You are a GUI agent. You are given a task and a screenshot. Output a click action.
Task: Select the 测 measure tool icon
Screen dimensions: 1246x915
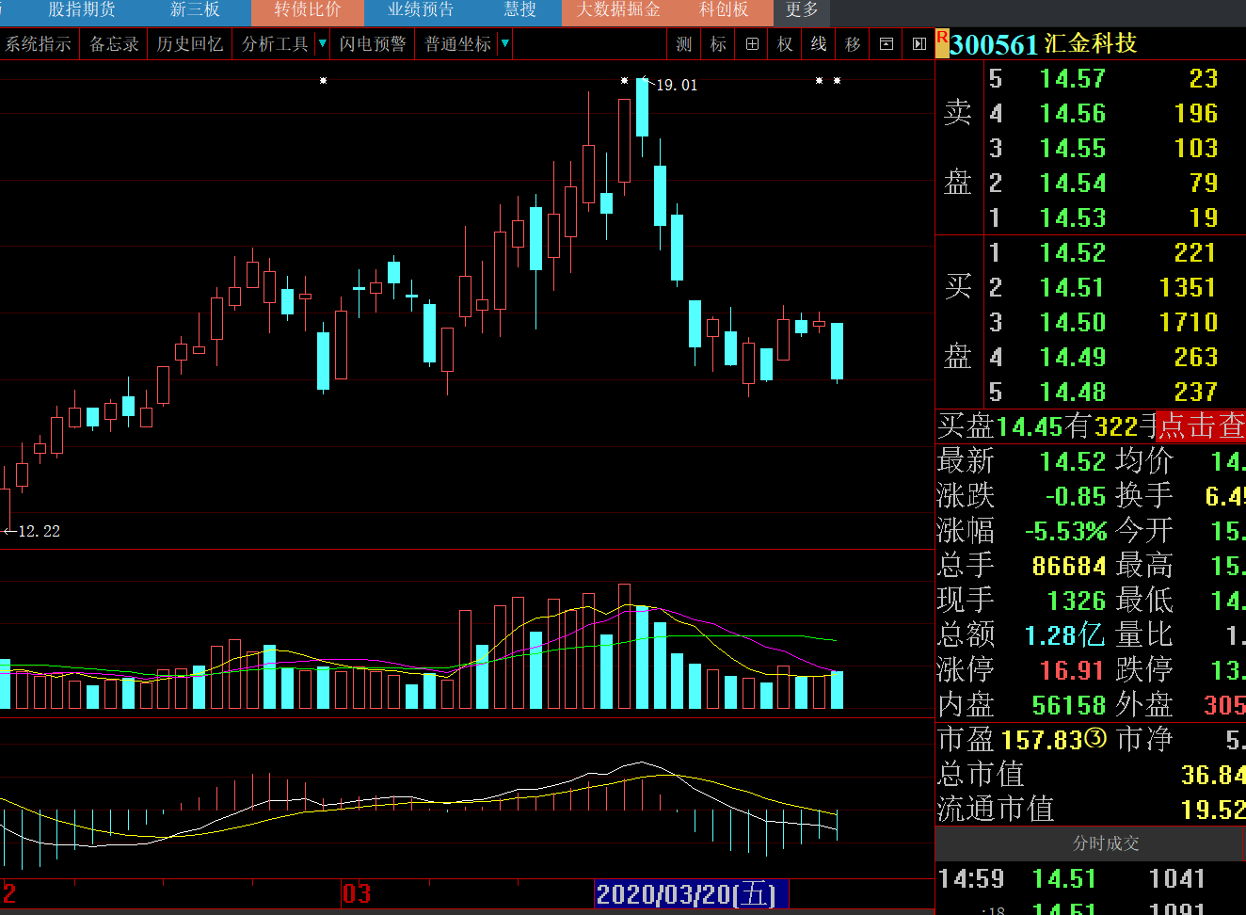tap(684, 44)
